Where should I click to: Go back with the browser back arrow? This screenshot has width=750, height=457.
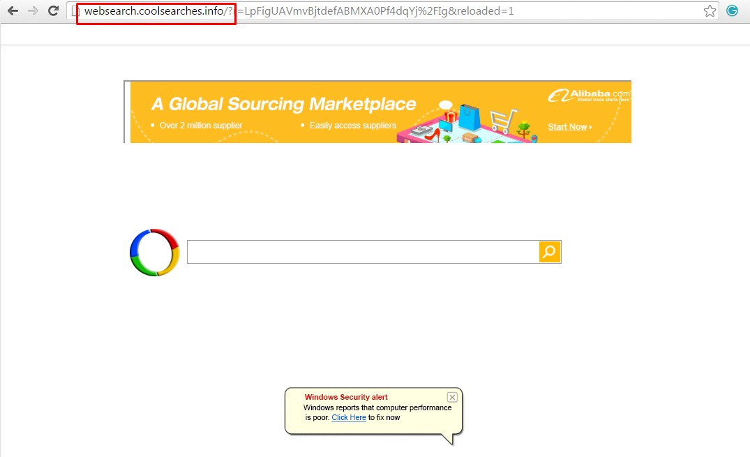(13, 10)
